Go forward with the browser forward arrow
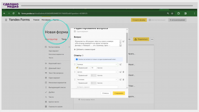This screenshot has height=112, width=199. (9, 13)
